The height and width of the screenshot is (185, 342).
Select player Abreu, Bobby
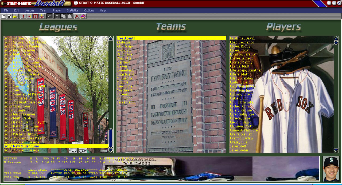point(240,46)
